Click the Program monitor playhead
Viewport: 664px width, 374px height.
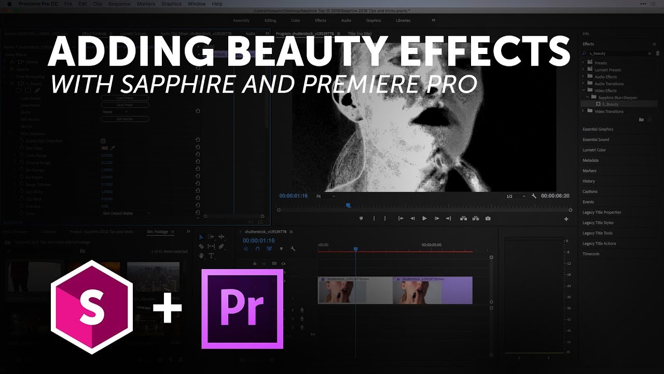349,206
